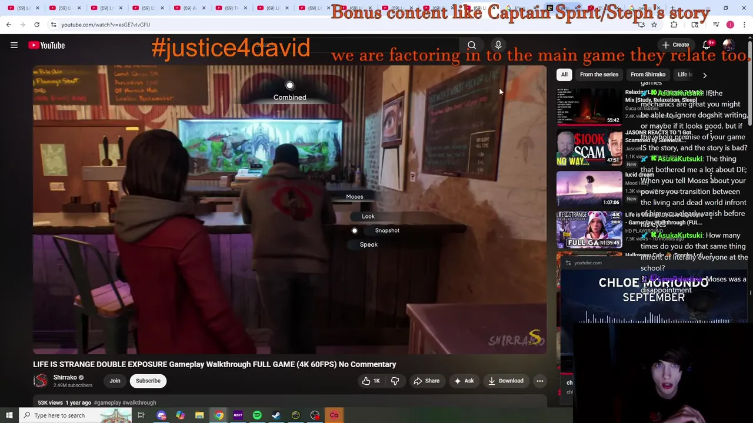Screen dimensions: 753x423
Task: Go to the YouTube home logo
Action: point(46,45)
